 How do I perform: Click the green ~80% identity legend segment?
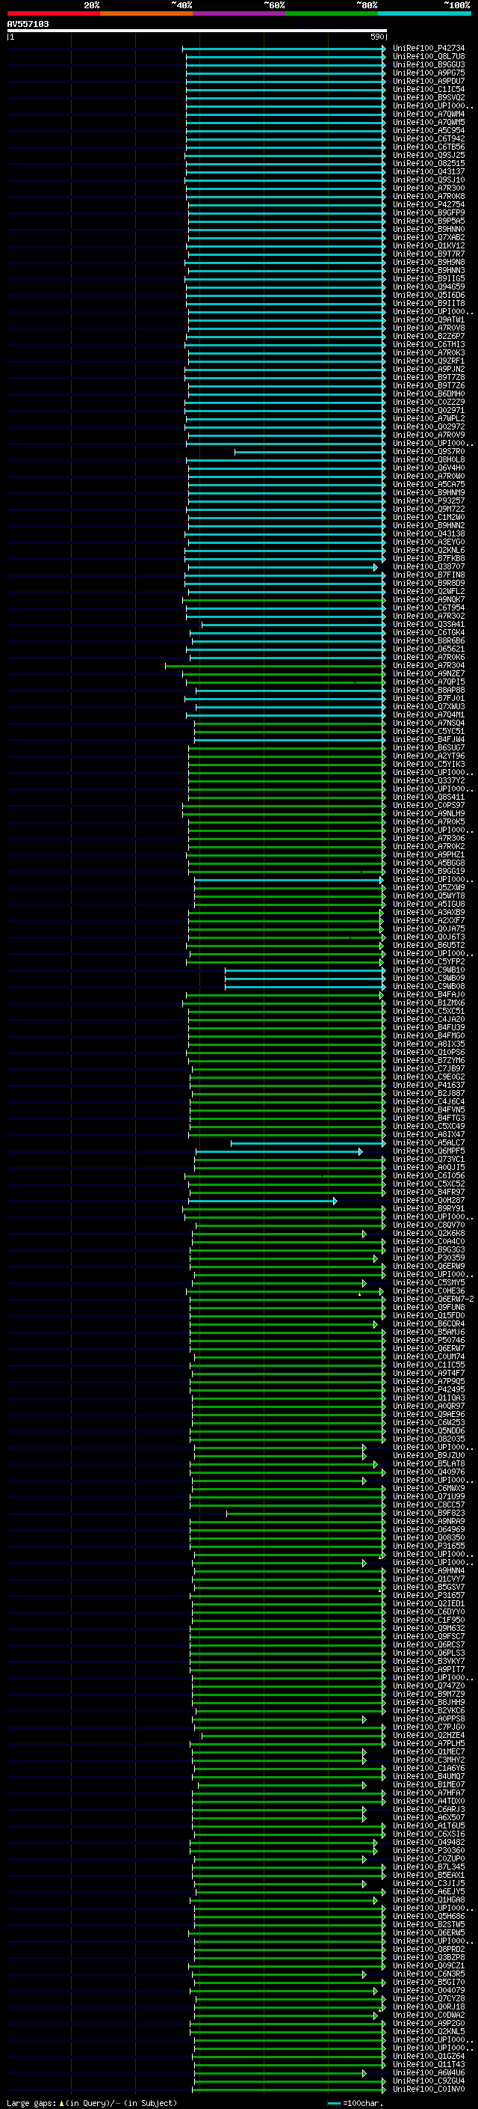(x=332, y=13)
